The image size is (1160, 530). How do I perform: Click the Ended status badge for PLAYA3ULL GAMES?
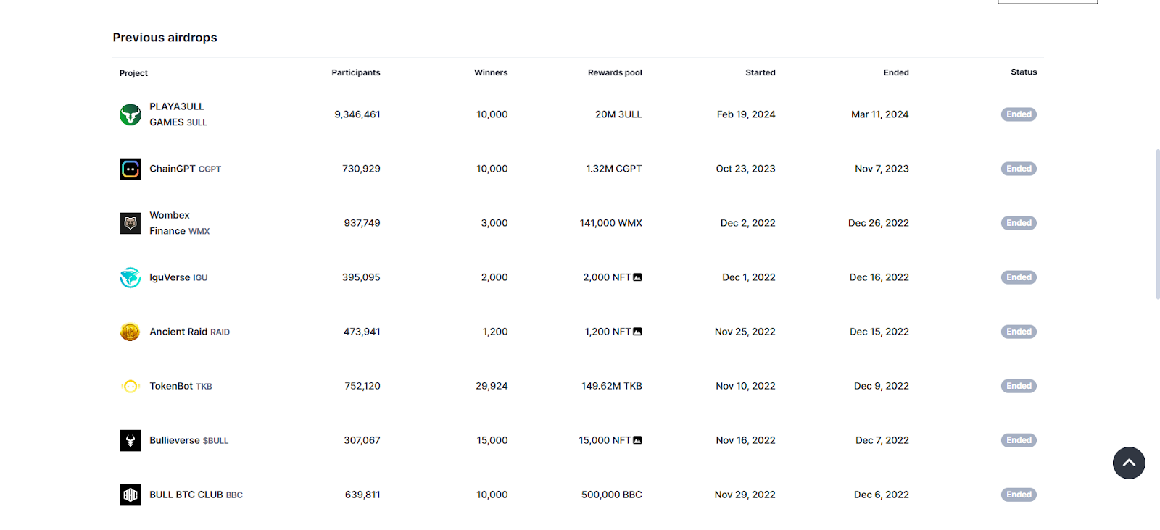pyautogui.click(x=1019, y=114)
